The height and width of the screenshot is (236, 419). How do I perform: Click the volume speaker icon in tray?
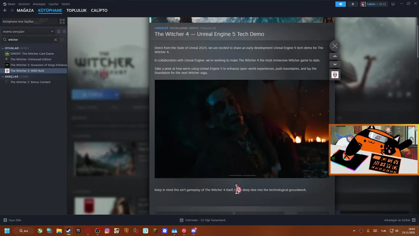tap(397, 231)
